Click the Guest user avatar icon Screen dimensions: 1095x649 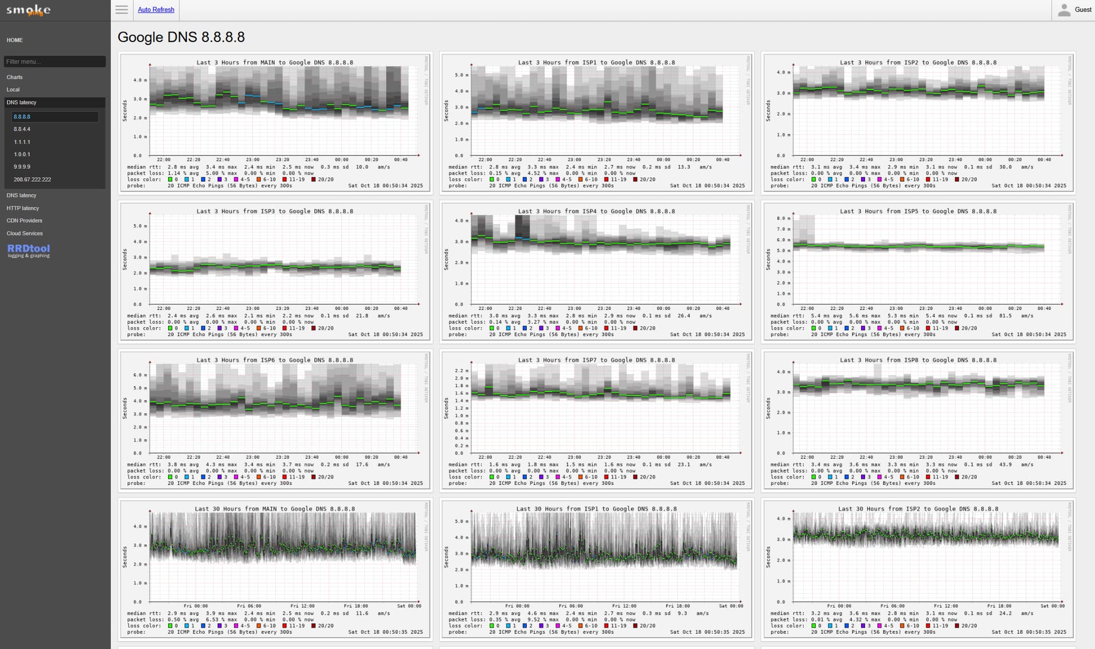click(x=1064, y=10)
